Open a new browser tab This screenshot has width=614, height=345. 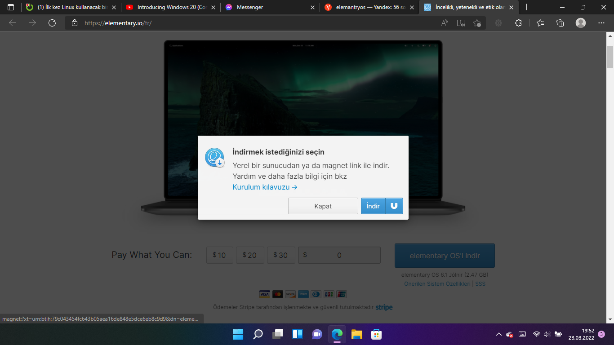[527, 7]
